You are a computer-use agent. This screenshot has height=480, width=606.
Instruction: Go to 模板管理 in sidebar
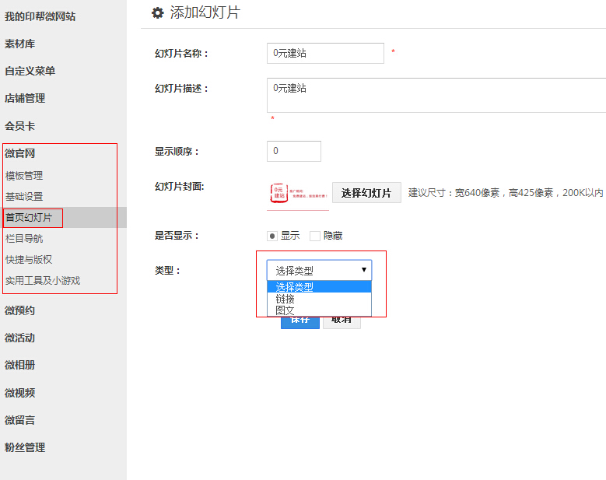(x=24, y=176)
